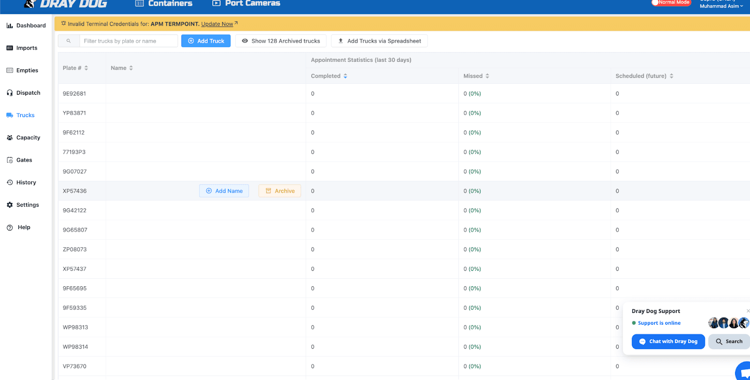Screen dimensions: 750x380
Task: Click the Dashboard bar chart icon
Action: 9,26
